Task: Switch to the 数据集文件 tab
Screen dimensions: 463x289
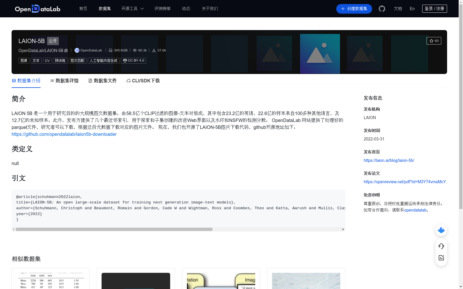Action: click(102, 81)
